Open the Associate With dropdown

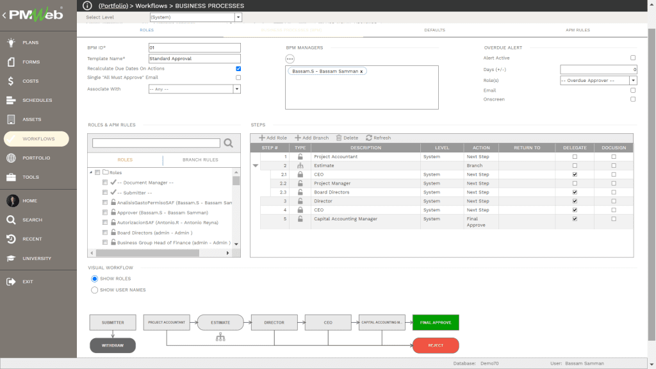tap(237, 89)
